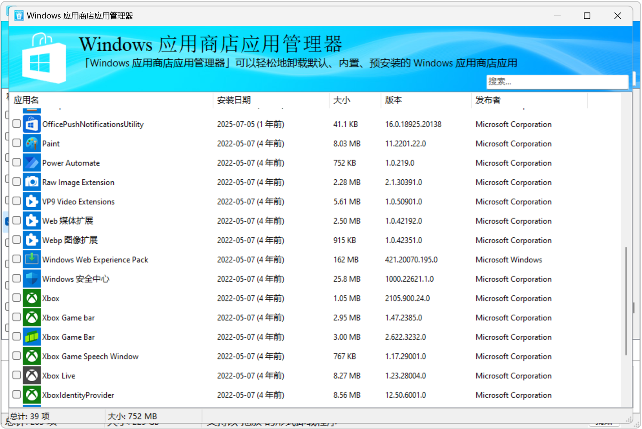Select the Xbox Live checkbox
The height and width of the screenshot is (429, 642).
click(17, 375)
